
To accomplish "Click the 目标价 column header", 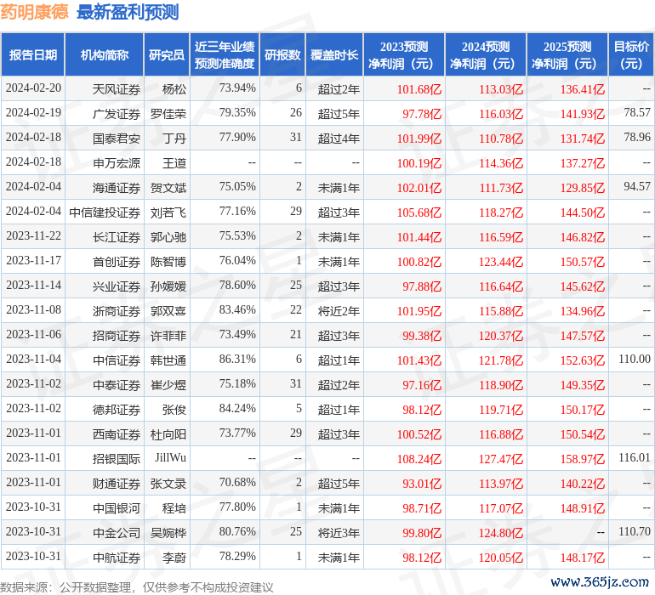I will [631, 54].
